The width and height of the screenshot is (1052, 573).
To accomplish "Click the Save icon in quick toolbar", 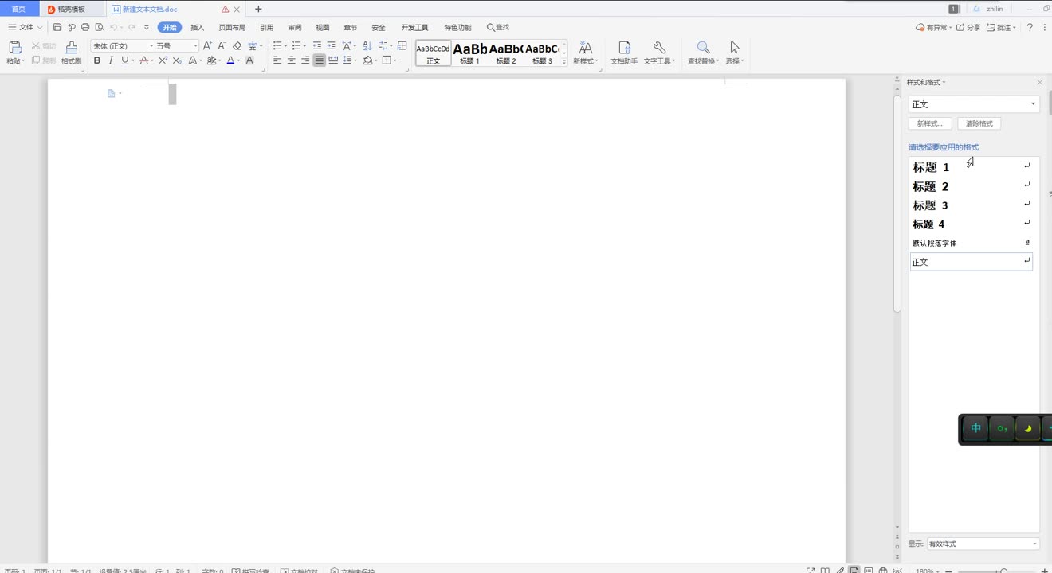I will click(57, 27).
